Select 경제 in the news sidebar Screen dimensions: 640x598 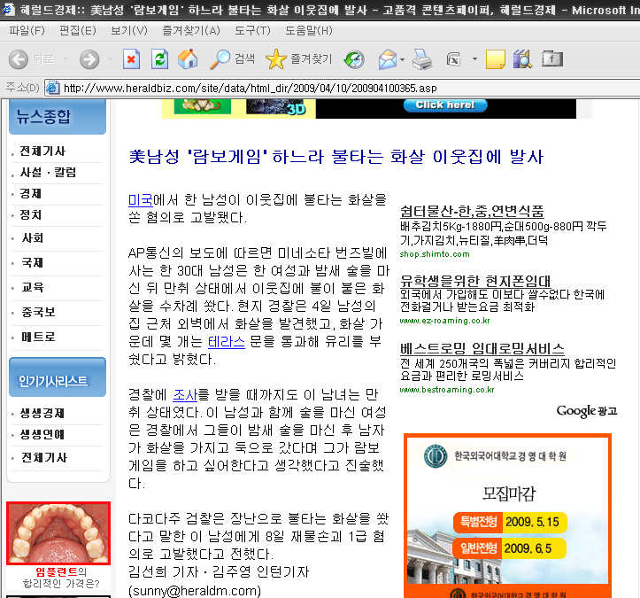point(31,193)
